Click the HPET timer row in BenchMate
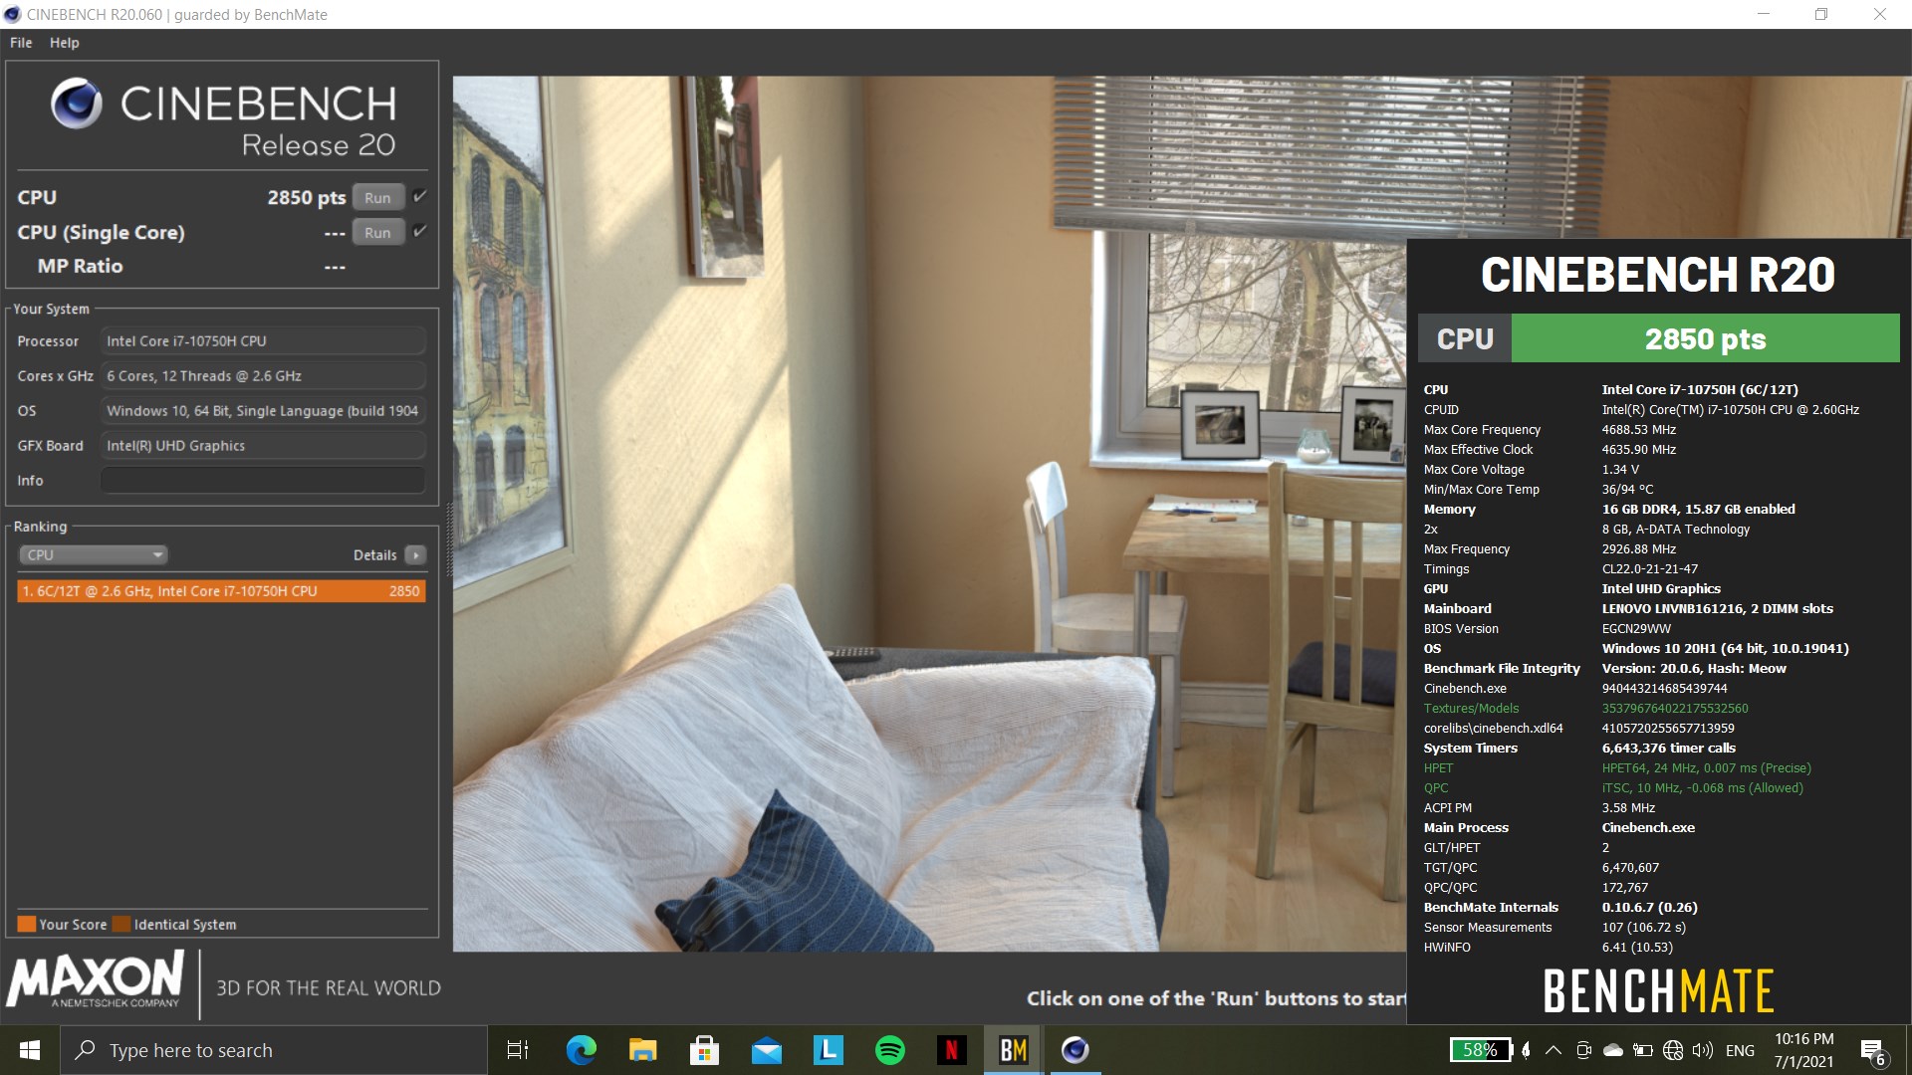This screenshot has height=1075, width=1912. (1617, 767)
